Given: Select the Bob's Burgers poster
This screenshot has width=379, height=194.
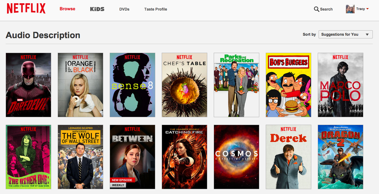Looking at the screenshot, I should pos(289,85).
